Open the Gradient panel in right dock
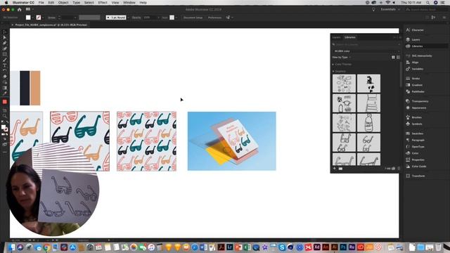450x253 pixels. click(414, 85)
